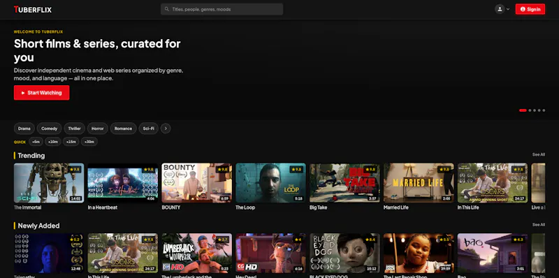Screen dimensions: 559x278
Task: Open The Last Repair Shop thumbnail
Action: (419, 253)
